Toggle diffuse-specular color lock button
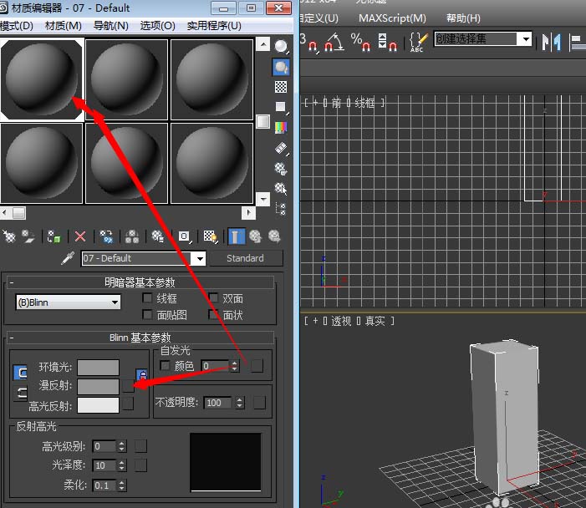The image size is (586, 508). (20, 394)
